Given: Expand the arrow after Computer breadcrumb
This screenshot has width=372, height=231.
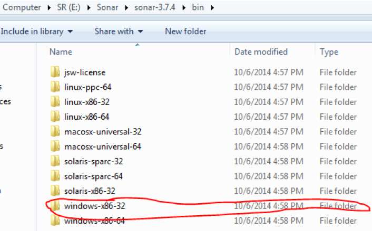Looking at the screenshot, I should pos(49,8).
